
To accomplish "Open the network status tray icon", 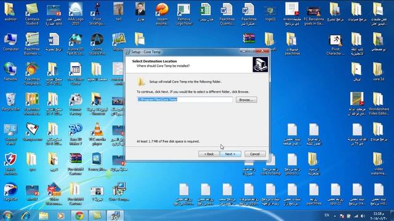I will pyautogui.click(x=356, y=215).
